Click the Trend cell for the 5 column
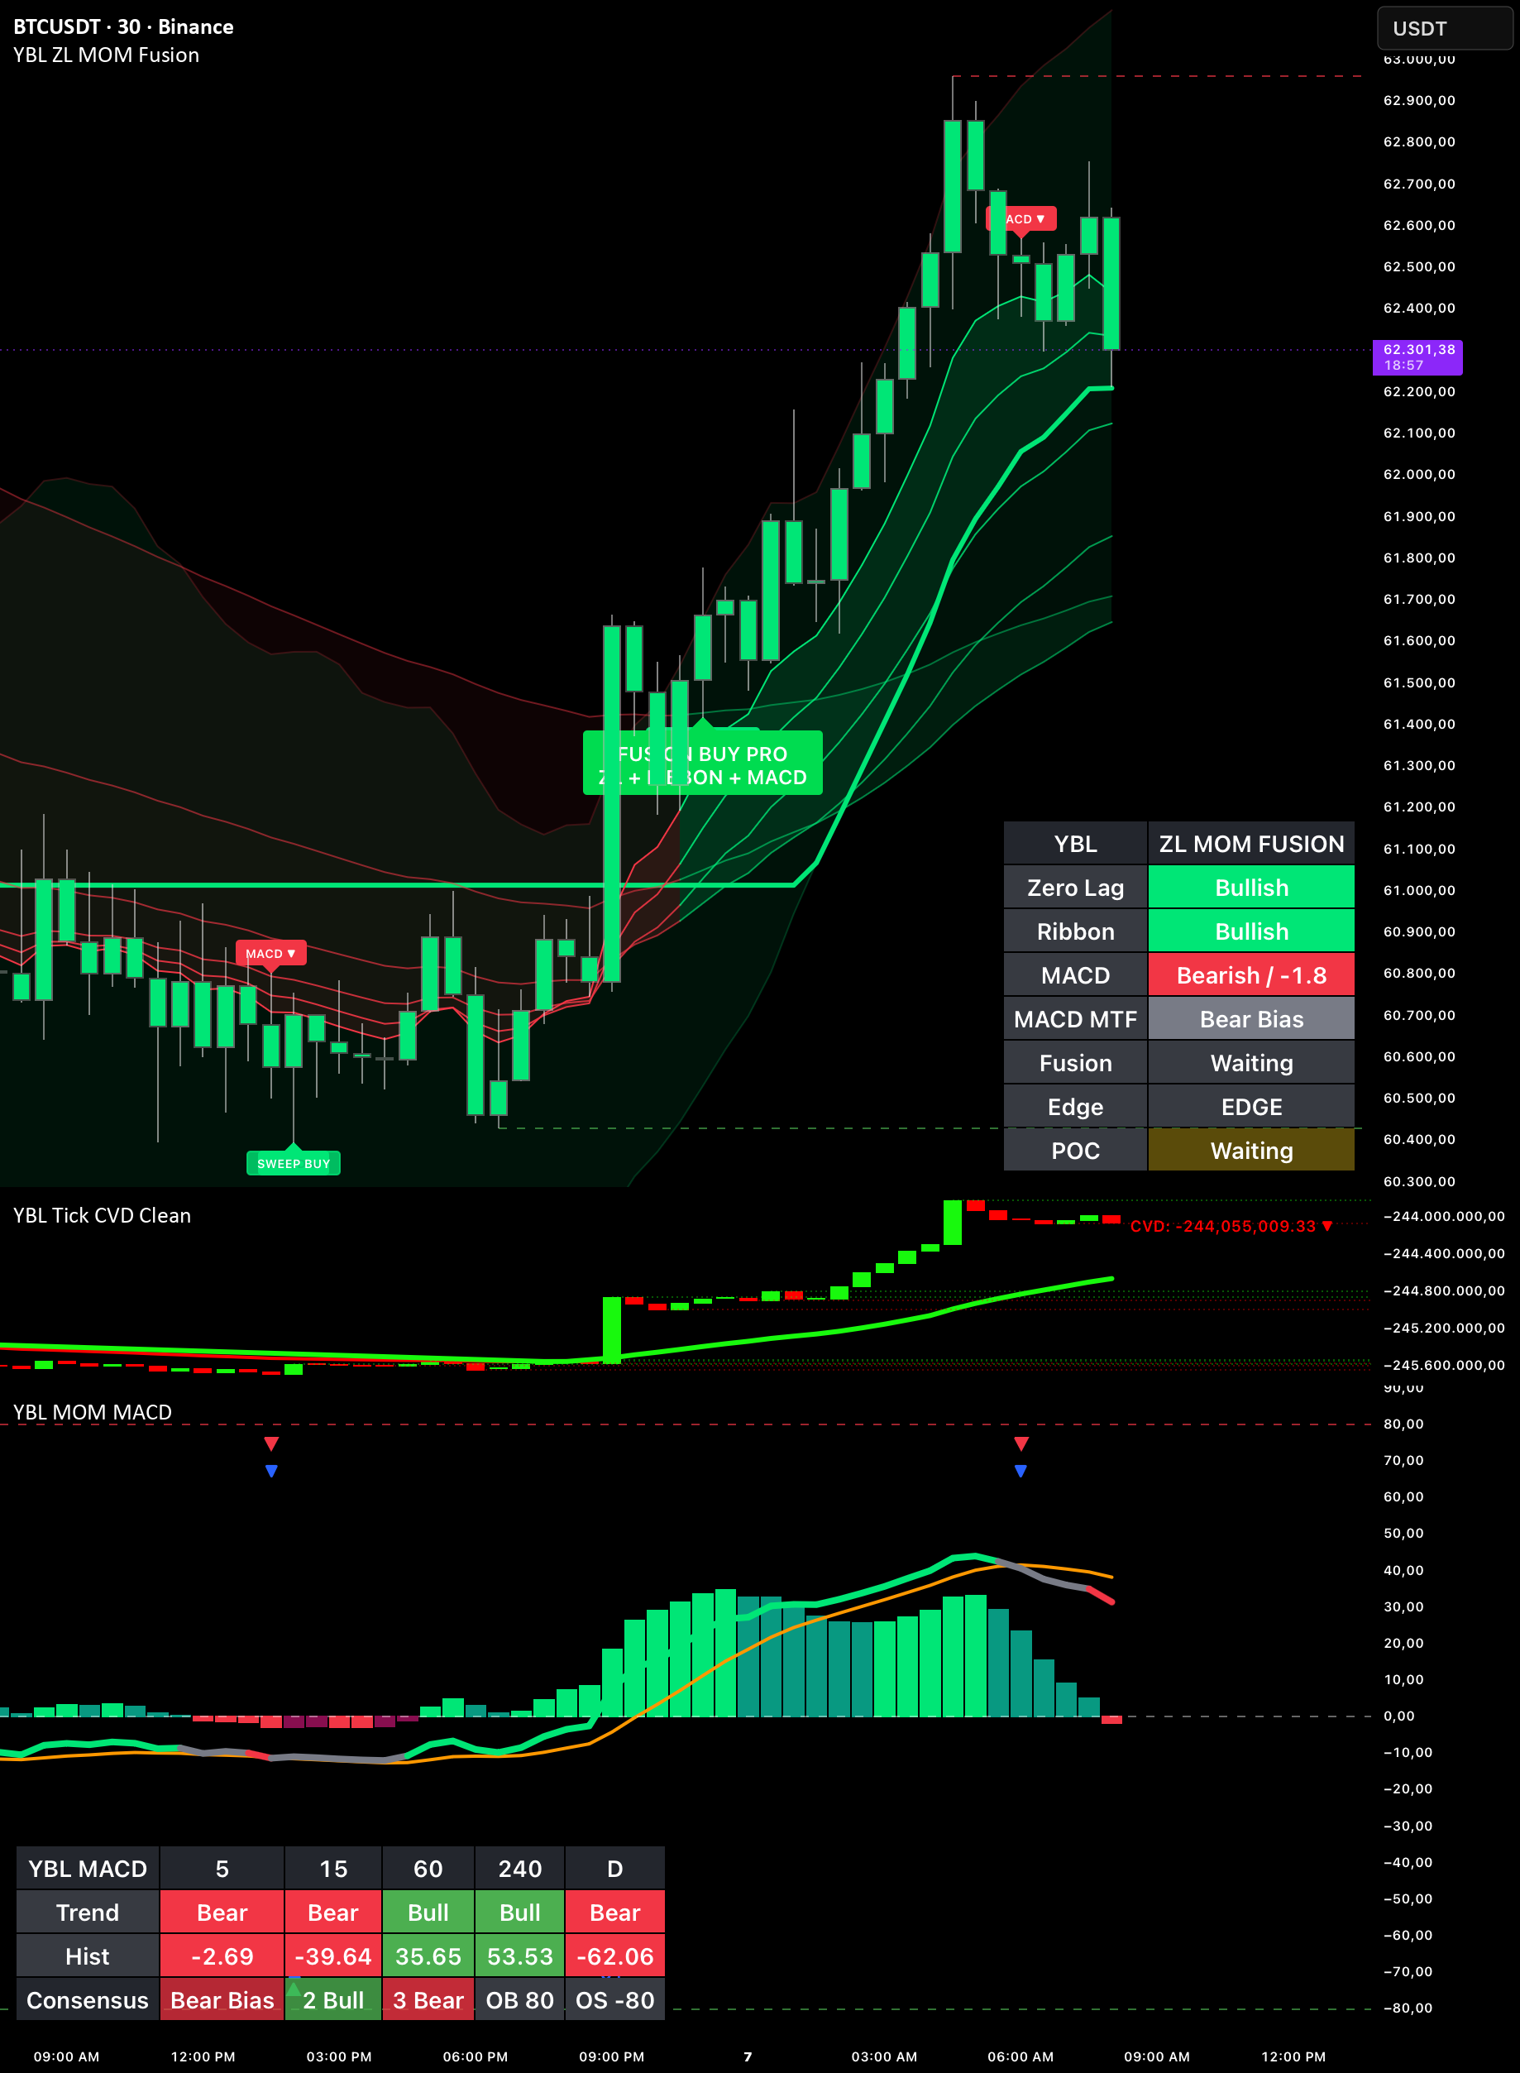 click(222, 1913)
